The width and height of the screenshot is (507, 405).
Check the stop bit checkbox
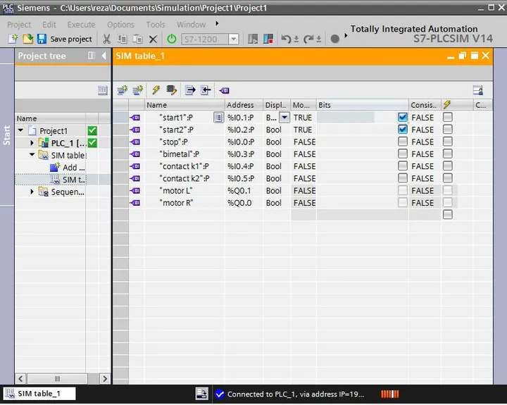(x=403, y=142)
